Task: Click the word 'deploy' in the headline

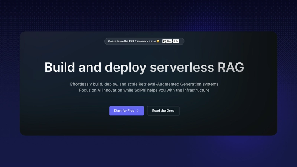Action: [x=125, y=67]
